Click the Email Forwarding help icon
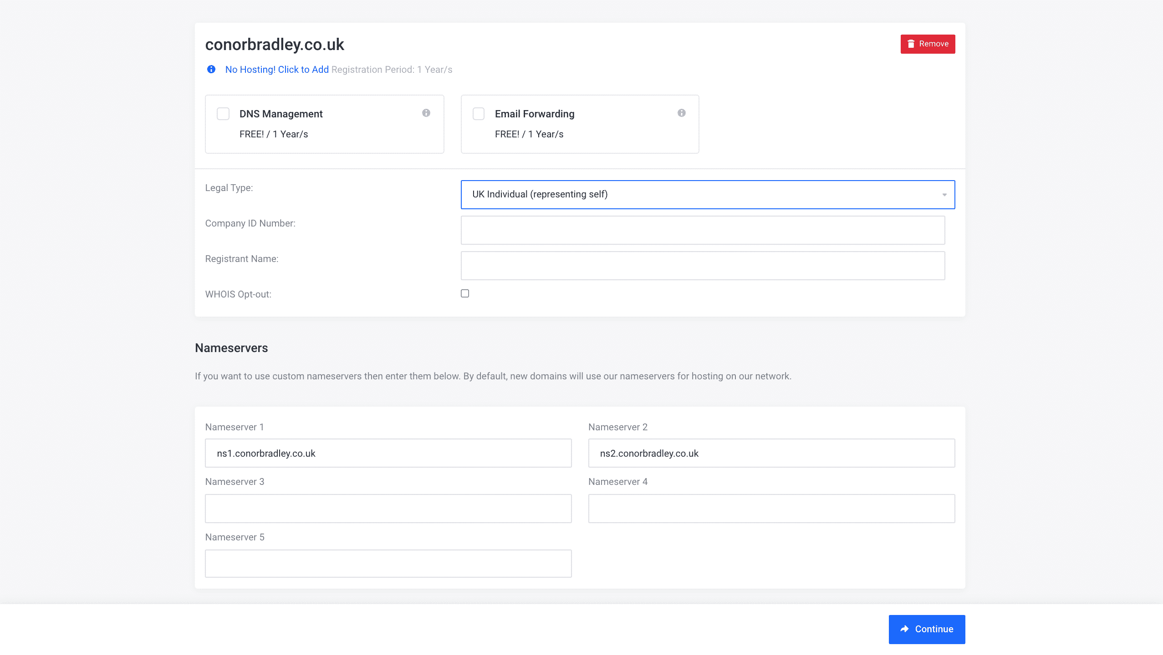The image size is (1163, 655). pos(682,113)
